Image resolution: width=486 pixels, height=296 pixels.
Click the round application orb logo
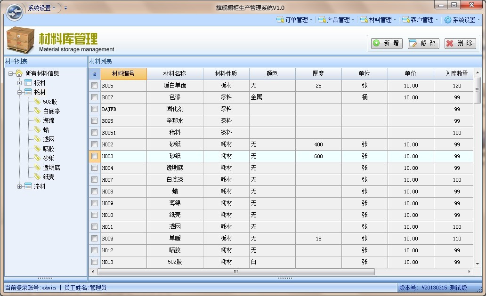pos(14,12)
